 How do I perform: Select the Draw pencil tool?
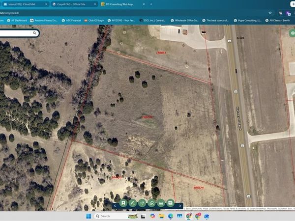tap(133, 203)
